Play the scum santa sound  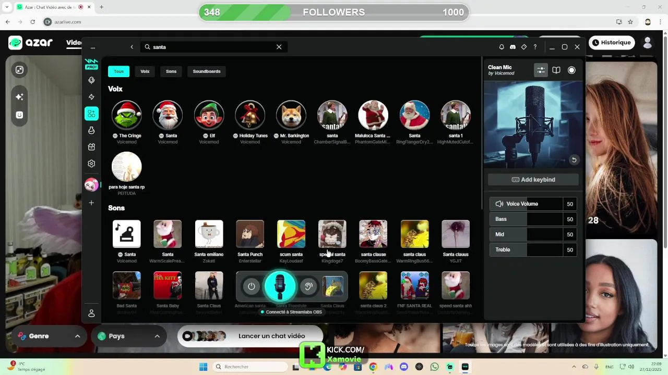pyautogui.click(x=291, y=234)
